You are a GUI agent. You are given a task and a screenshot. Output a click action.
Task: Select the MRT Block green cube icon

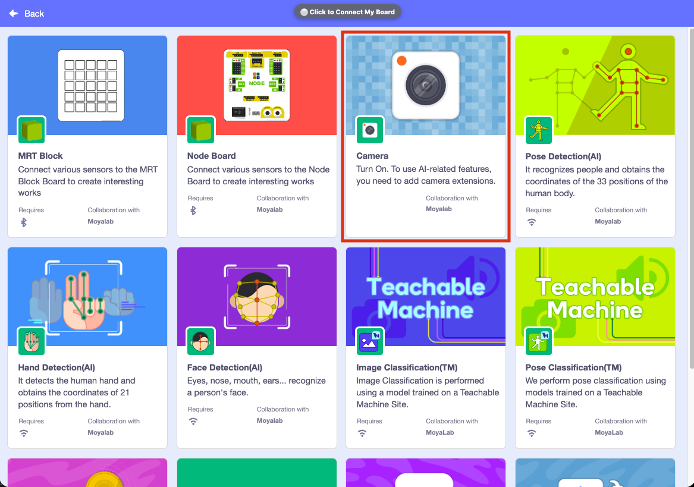pos(32,130)
